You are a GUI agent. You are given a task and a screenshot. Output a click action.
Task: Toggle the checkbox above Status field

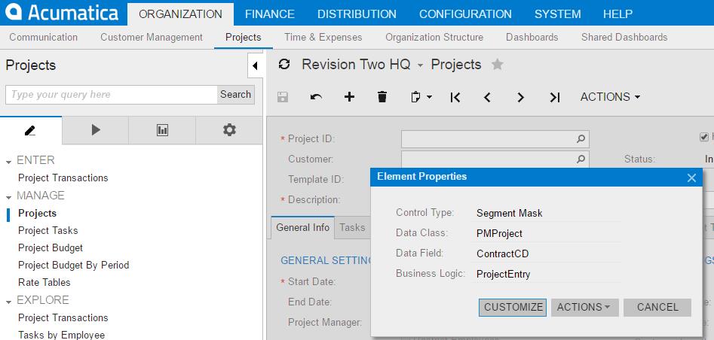704,137
